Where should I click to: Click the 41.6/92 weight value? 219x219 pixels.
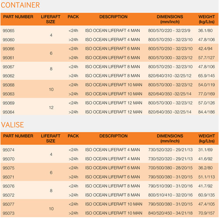coord(205,159)
